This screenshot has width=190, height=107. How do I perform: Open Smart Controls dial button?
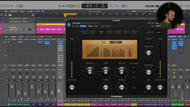[x=17, y=6]
